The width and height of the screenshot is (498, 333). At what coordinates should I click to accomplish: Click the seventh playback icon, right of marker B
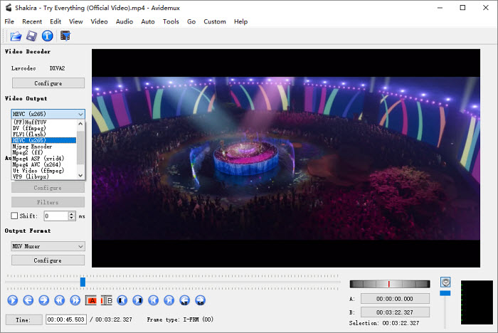(x=122, y=300)
